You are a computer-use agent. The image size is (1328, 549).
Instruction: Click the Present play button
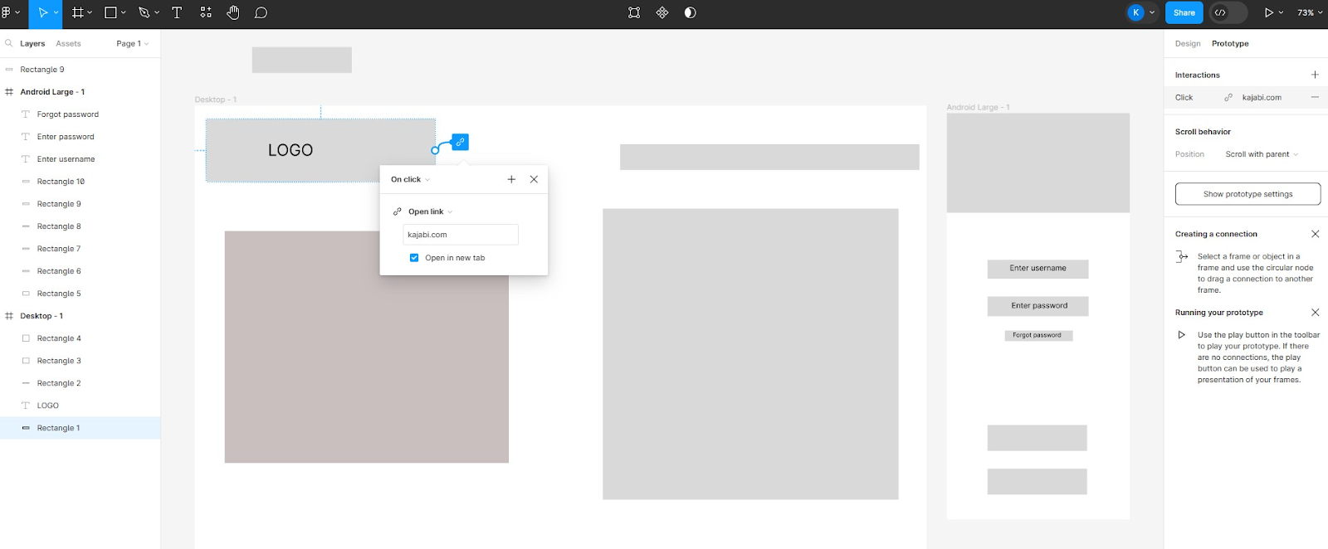pyautogui.click(x=1268, y=12)
